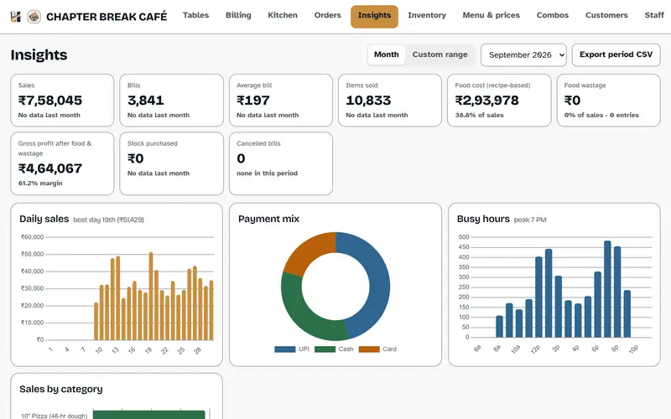Open the Customers tab
The image size is (671, 419).
tap(606, 15)
